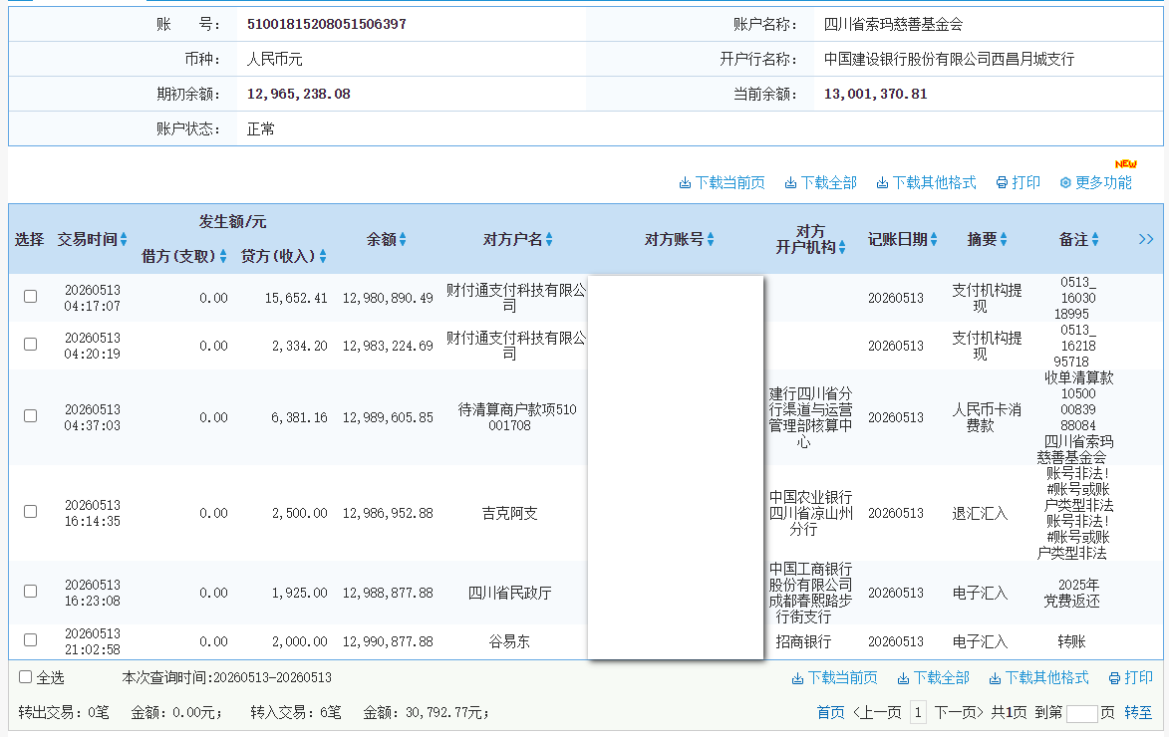Sort by counterparty bank arrows
Image resolution: width=1169 pixels, height=737 pixels.
pyautogui.click(x=842, y=247)
